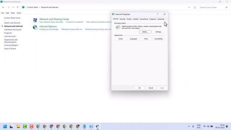Open the Windows Start menu
The image size is (231, 130).
coord(5,126)
